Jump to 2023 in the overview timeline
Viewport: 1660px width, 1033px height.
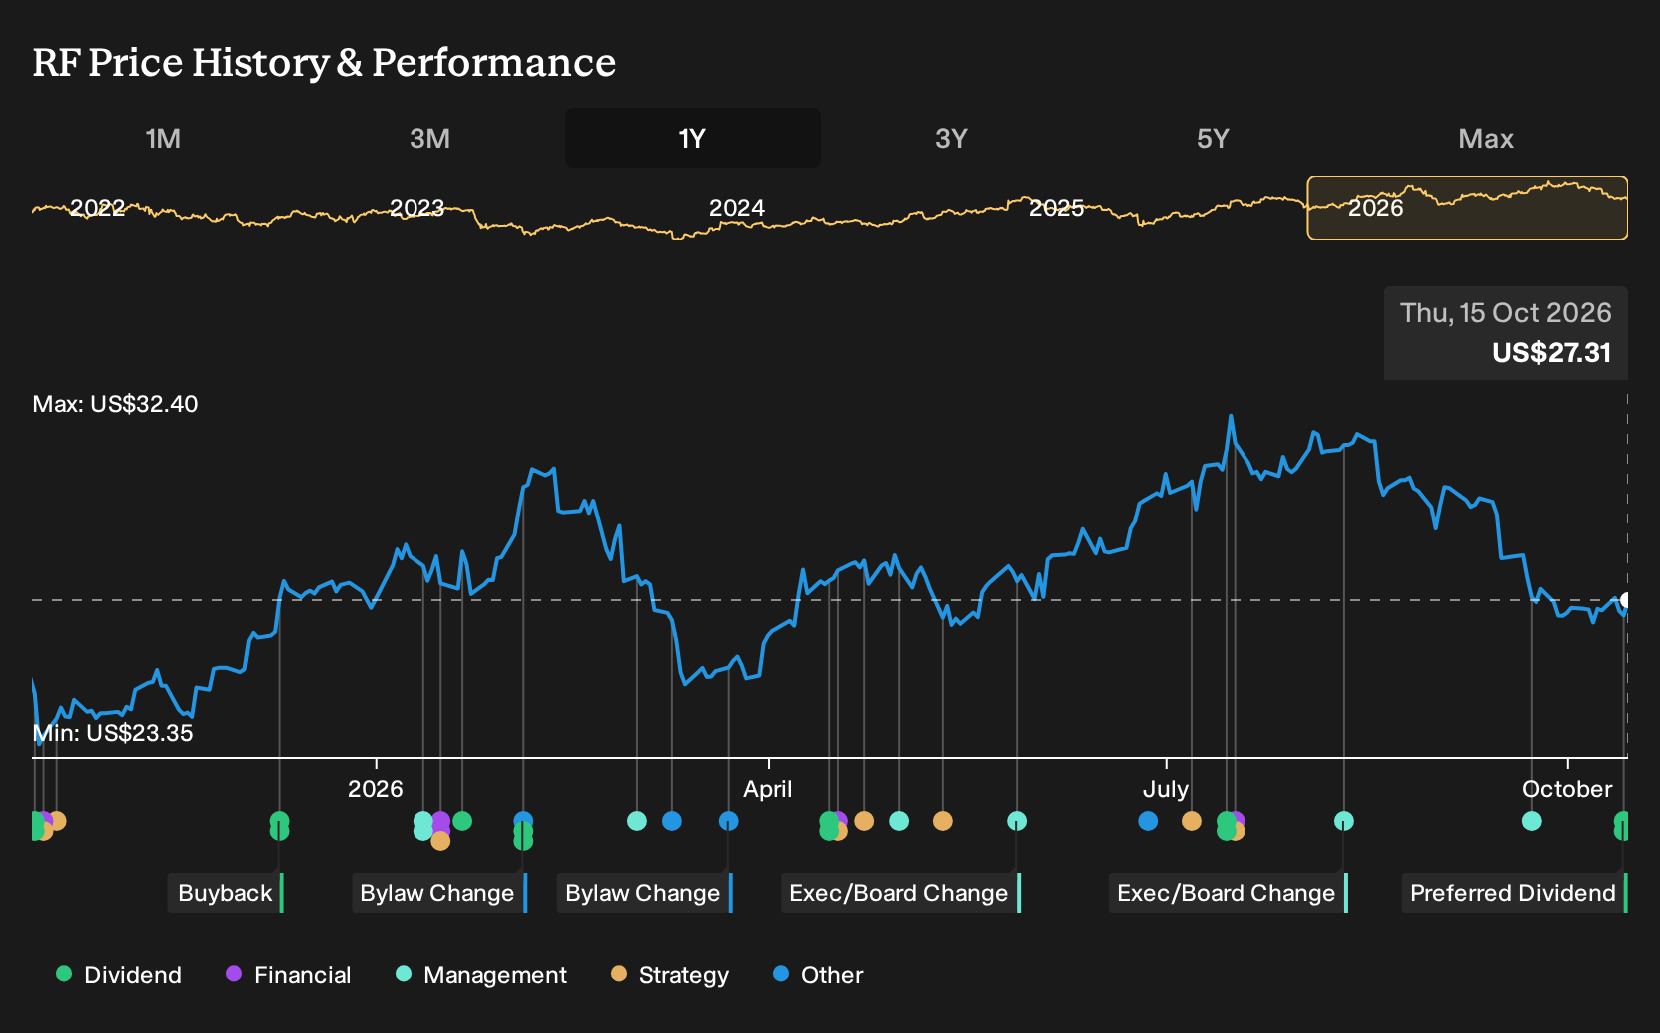[x=416, y=208]
